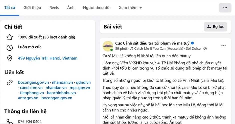Open the Tất cả tab
The image size is (235, 124).
click(10, 8)
